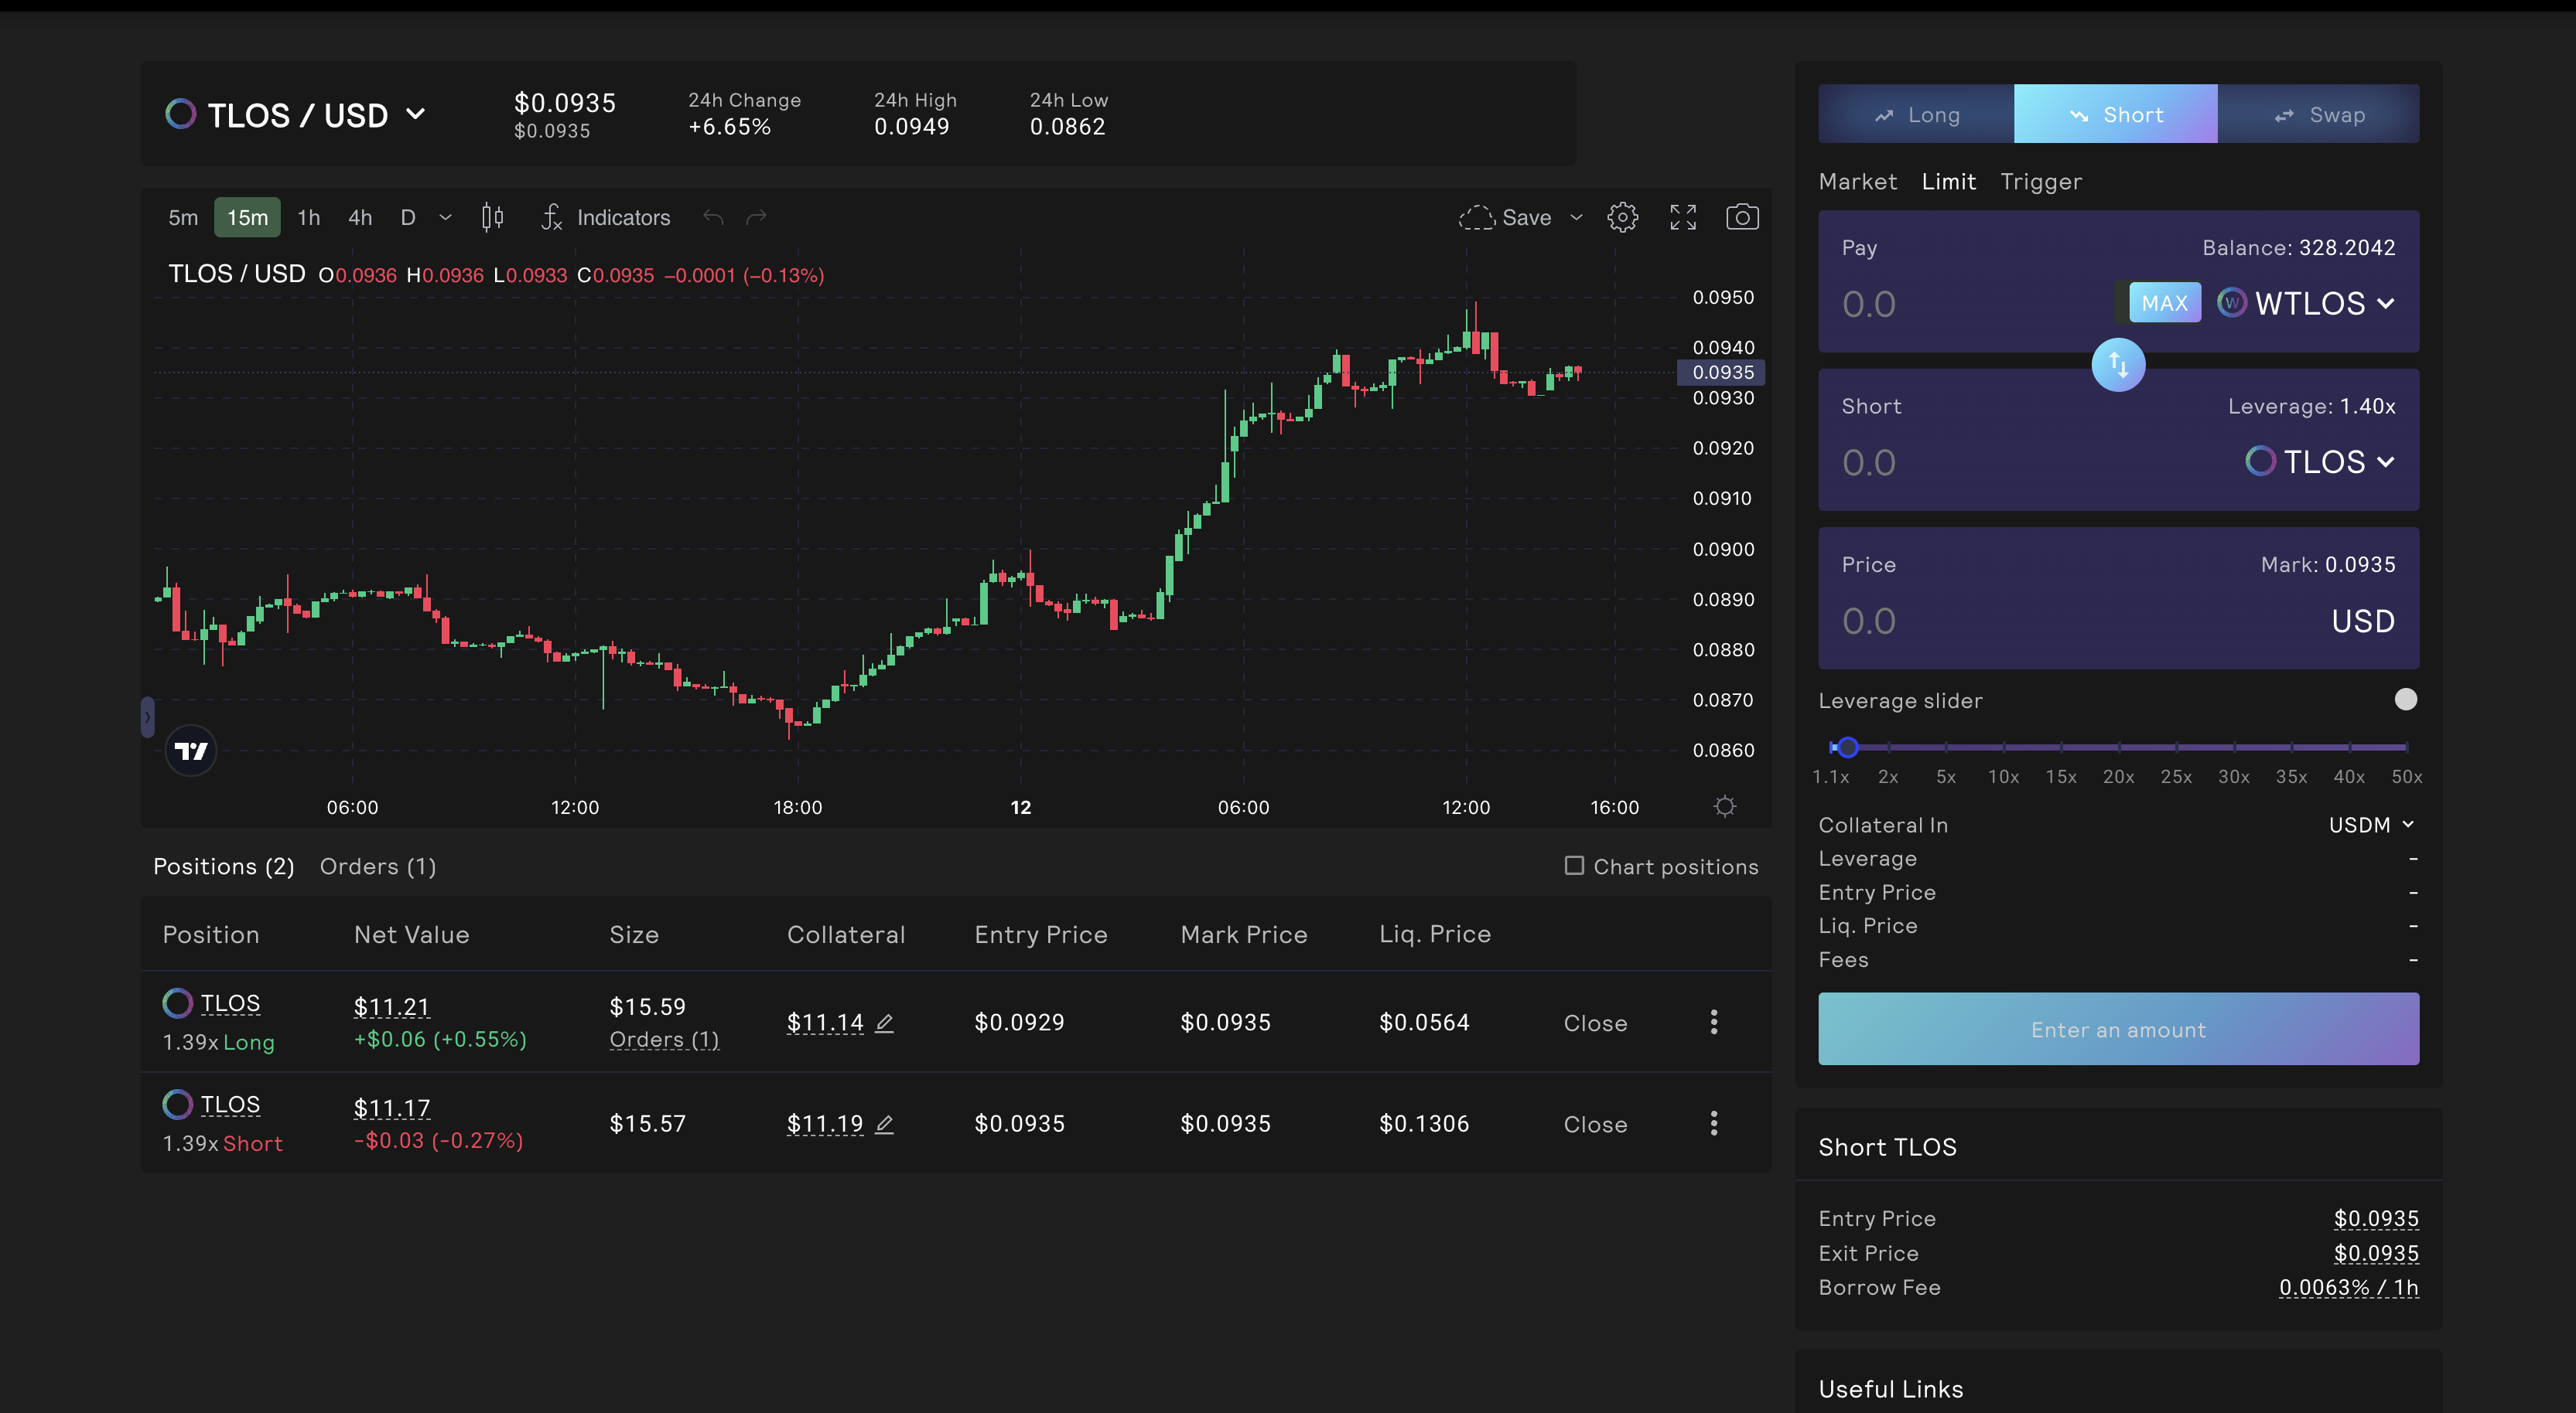Switch to the Swap tab
This screenshot has width=2576, height=1413.
pos(2319,114)
